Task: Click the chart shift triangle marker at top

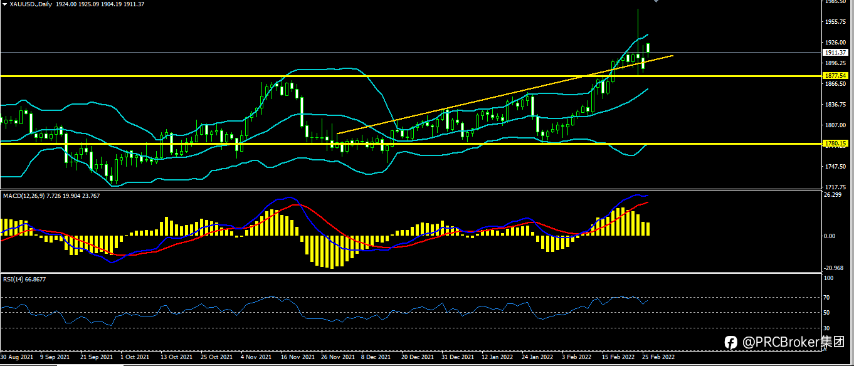Action: click(656, 2)
